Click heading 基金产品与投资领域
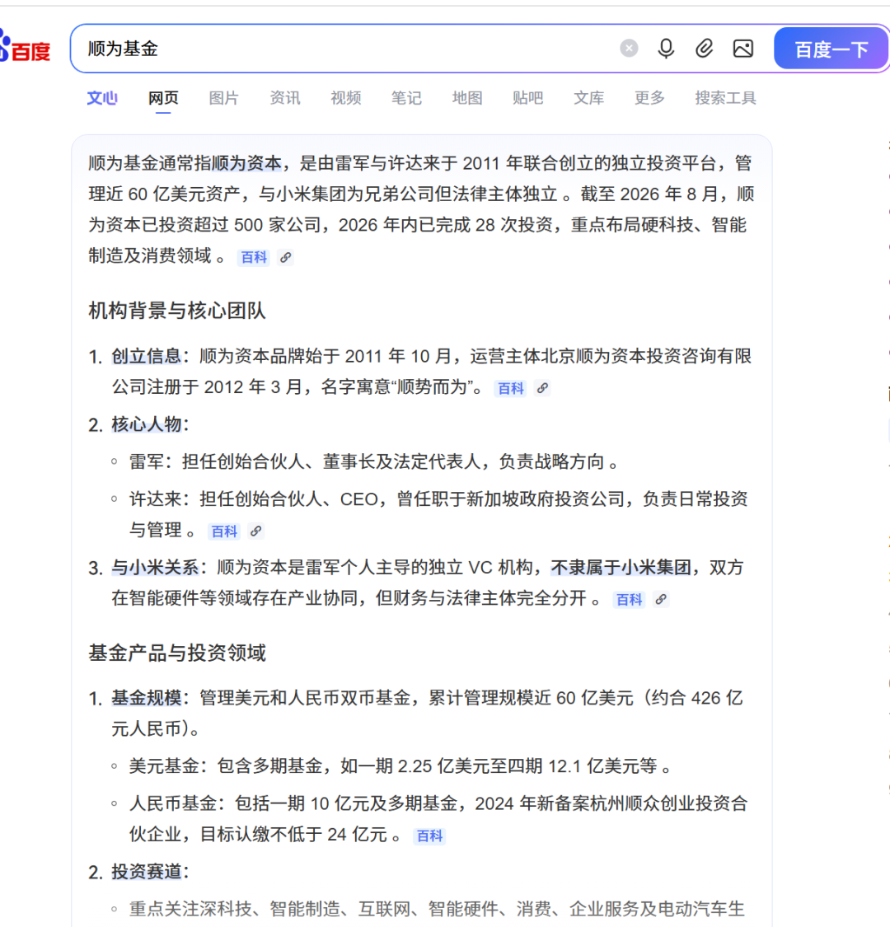The height and width of the screenshot is (927, 890). (177, 653)
